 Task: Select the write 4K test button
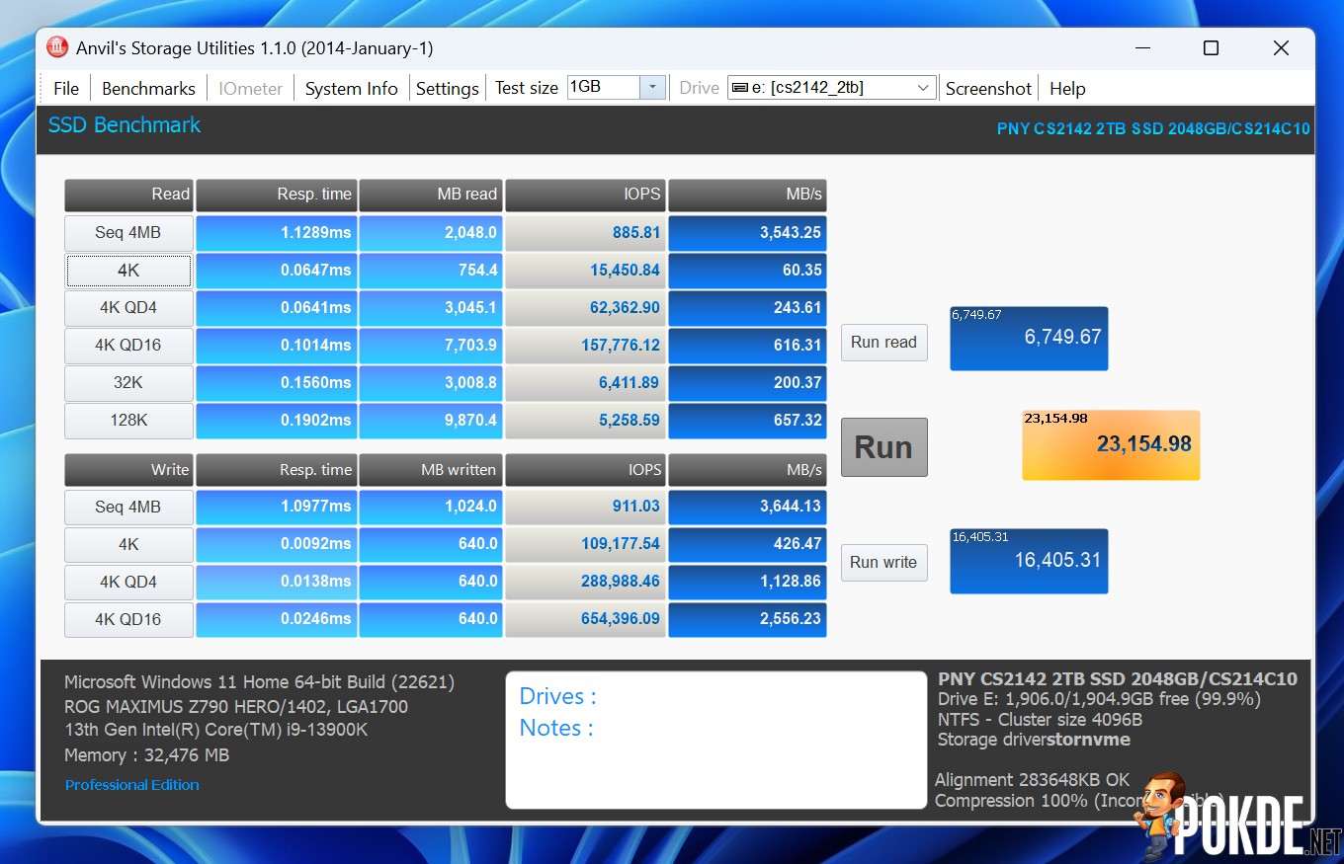pyautogui.click(x=128, y=545)
